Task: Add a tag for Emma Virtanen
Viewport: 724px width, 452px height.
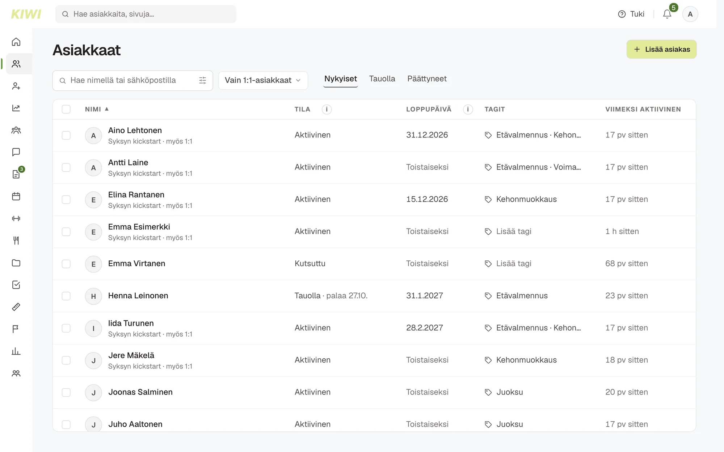Action: point(508,264)
